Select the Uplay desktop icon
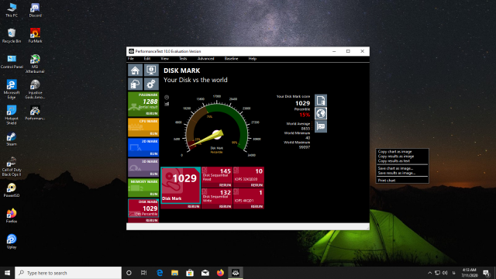The width and height of the screenshot is (496, 279). tap(12, 242)
